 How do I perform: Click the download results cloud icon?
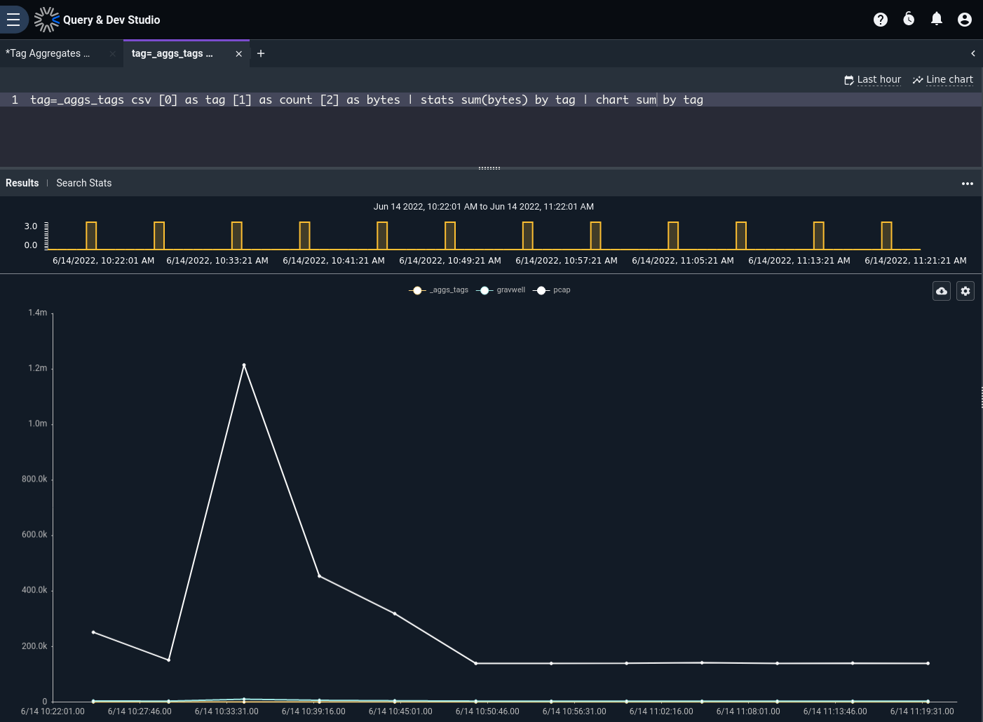tap(942, 291)
